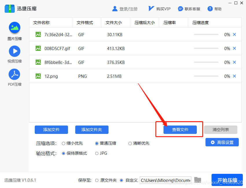Start compression with 开始压缩 button
The height and width of the screenshot is (188, 246).
pyautogui.click(x=227, y=180)
